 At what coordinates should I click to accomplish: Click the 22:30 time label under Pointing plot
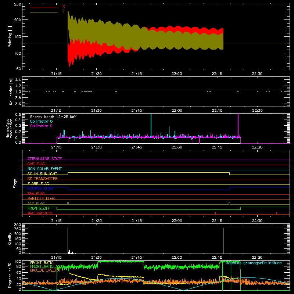tap(257, 74)
